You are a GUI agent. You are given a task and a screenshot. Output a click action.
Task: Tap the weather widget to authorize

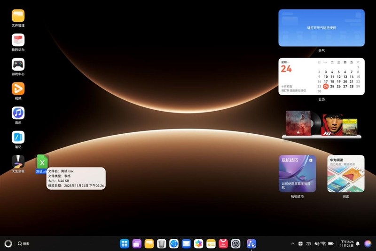tap(321, 28)
